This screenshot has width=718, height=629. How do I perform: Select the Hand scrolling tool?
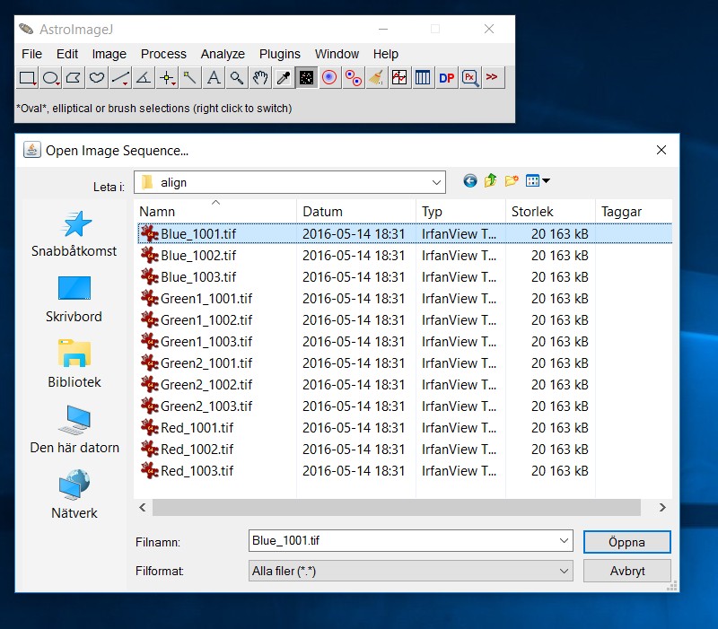[259, 77]
